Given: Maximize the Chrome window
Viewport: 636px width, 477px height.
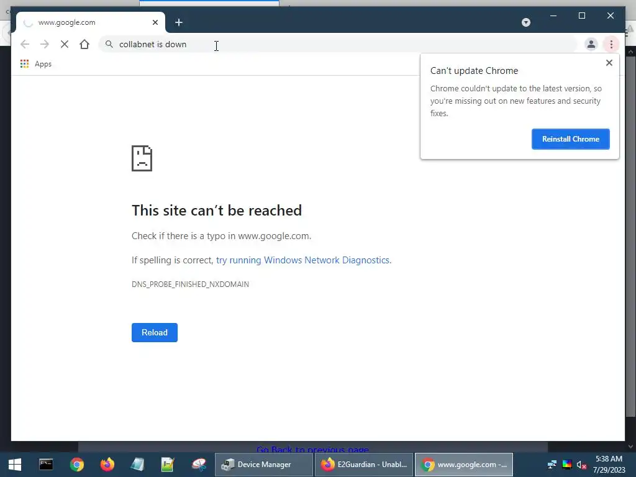Looking at the screenshot, I should tap(581, 16).
